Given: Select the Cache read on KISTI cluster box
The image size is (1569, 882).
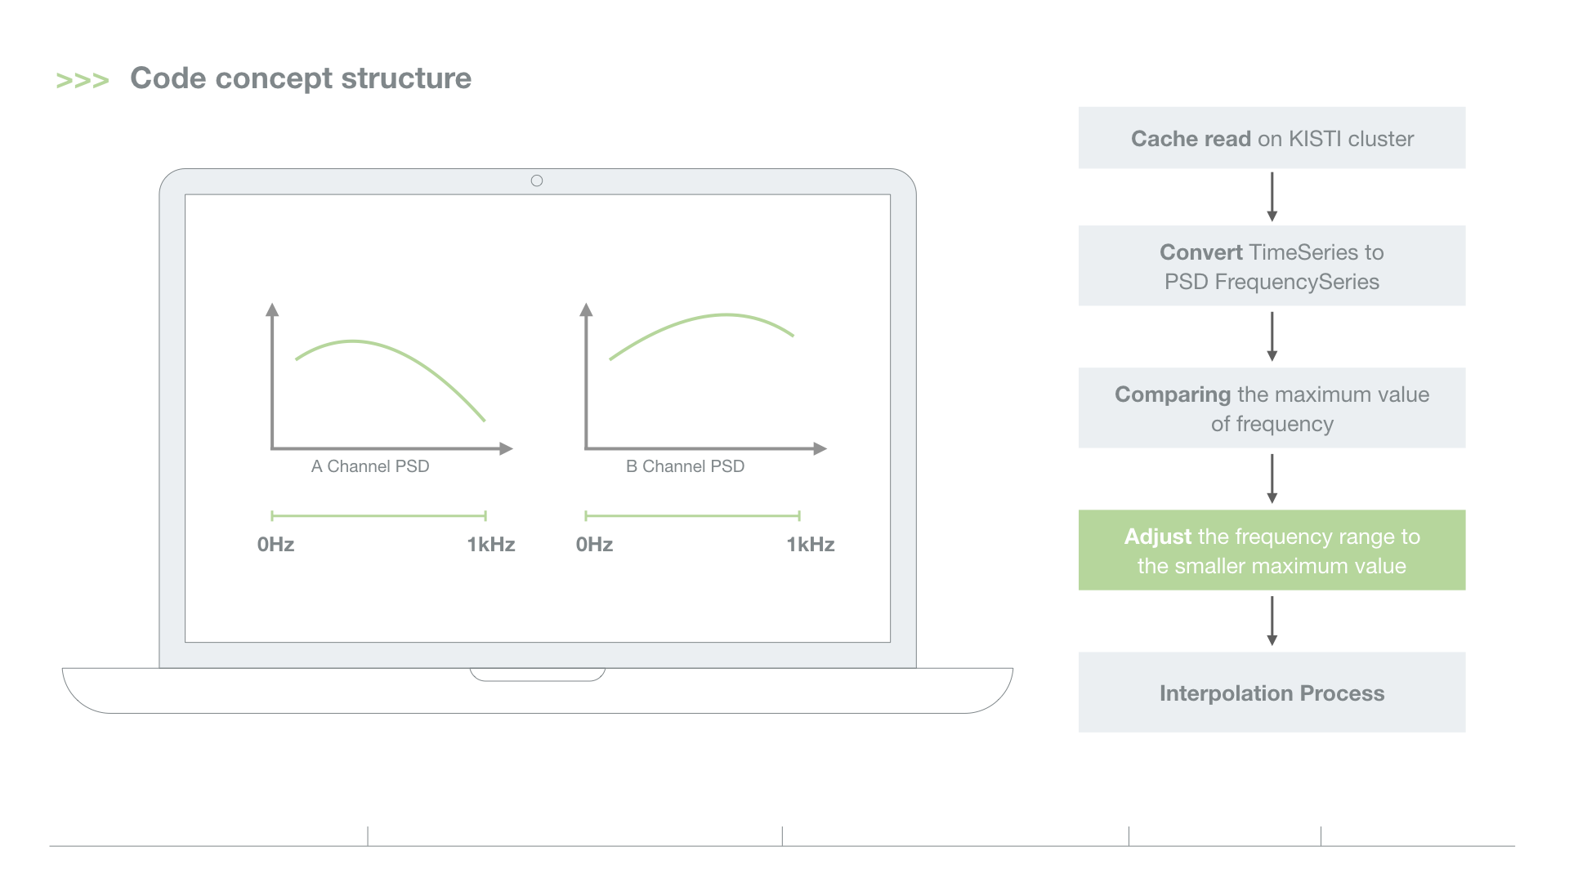Looking at the screenshot, I should (x=1272, y=138).
